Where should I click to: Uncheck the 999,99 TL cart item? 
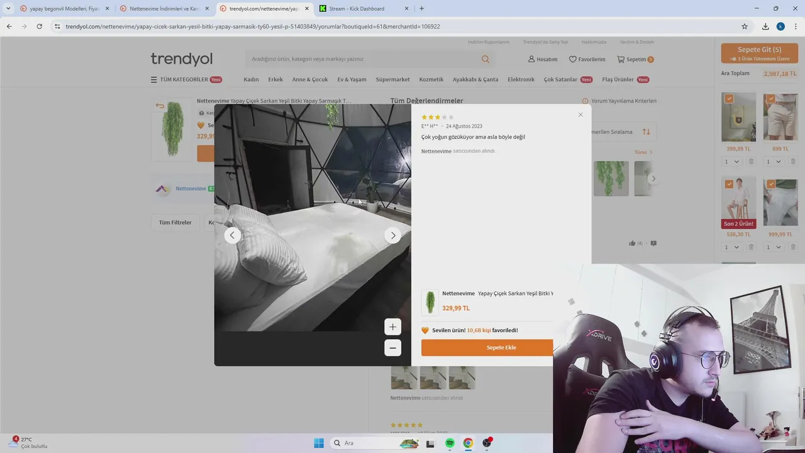coord(771,184)
